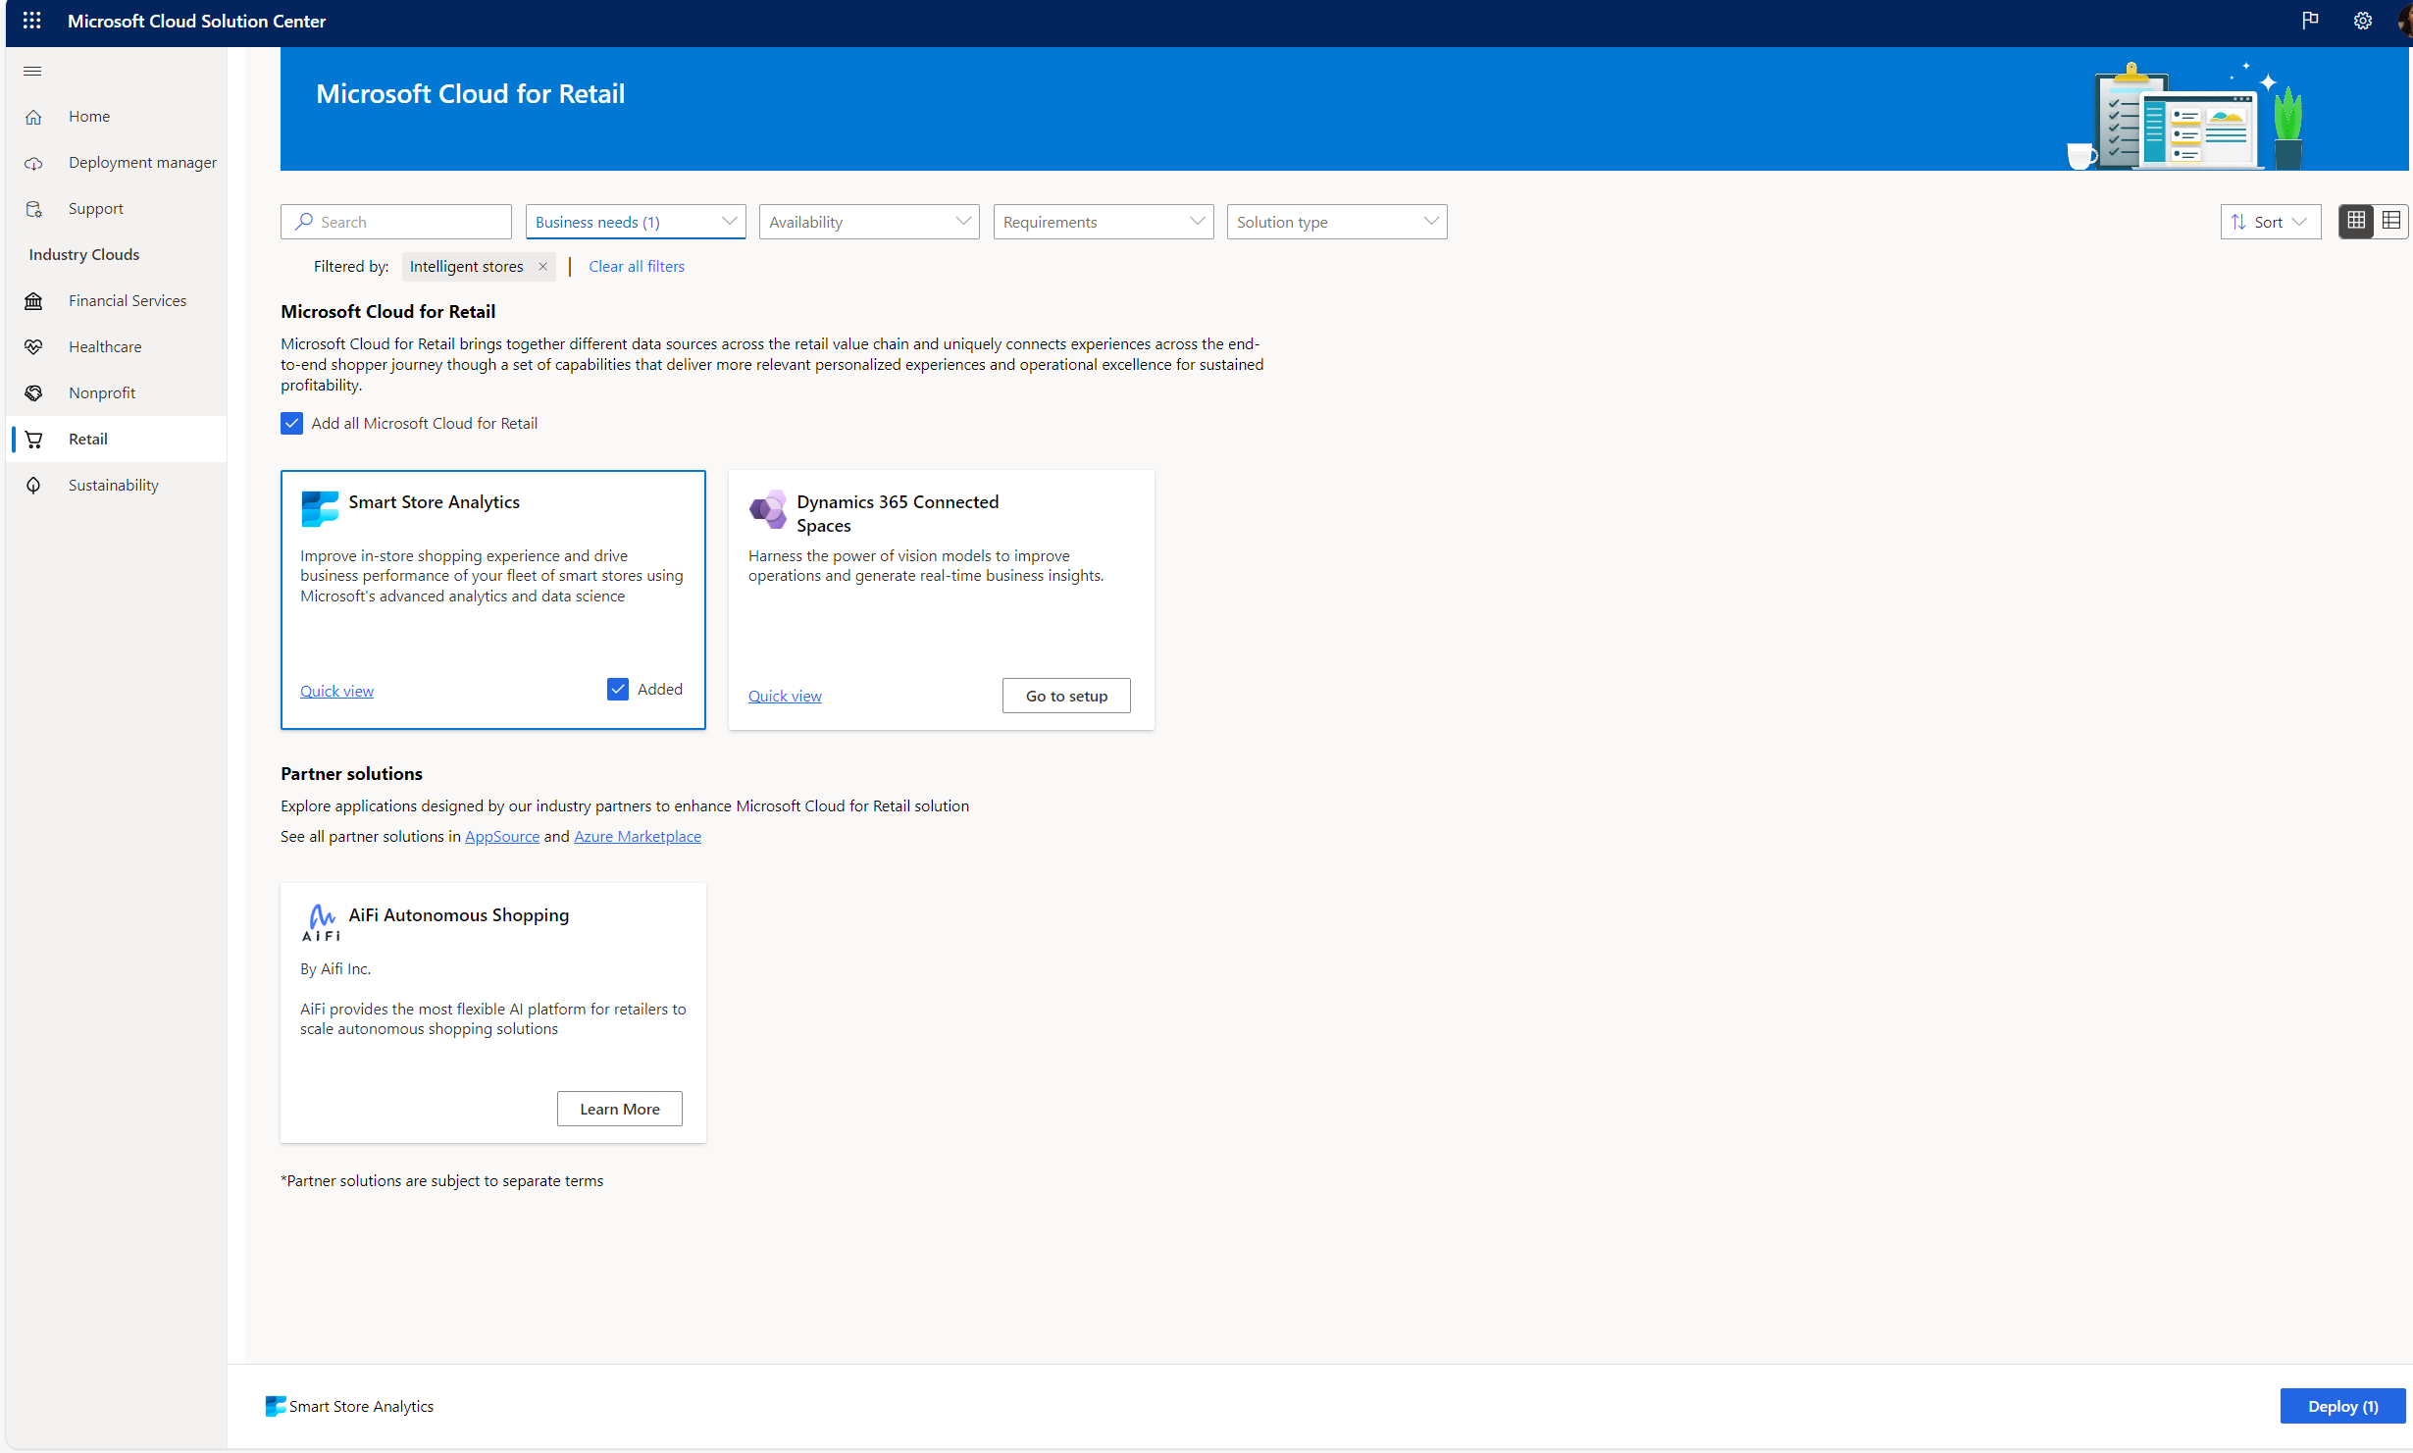This screenshot has height=1453, width=2413.
Task: Click the Smart Store Analytics card logo
Action: (x=320, y=508)
